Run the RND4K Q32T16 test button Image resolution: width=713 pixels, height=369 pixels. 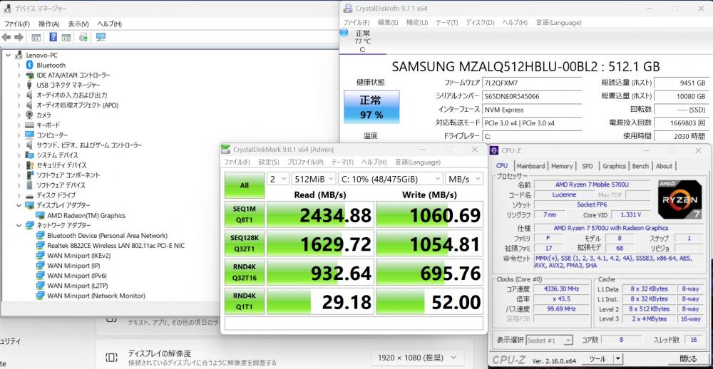point(244,272)
